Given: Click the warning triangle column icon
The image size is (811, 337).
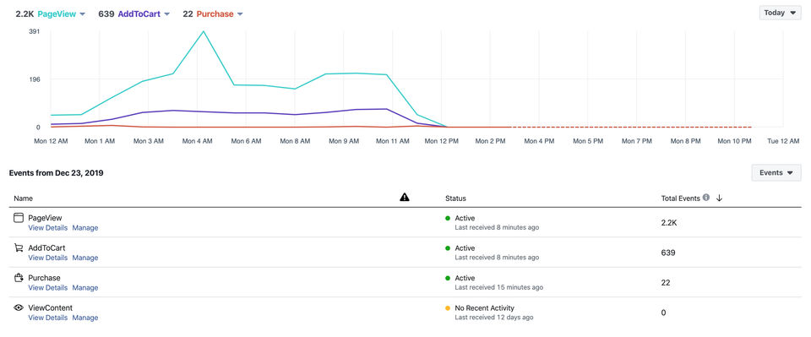Looking at the screenshot, I should [x=405, y=197].
